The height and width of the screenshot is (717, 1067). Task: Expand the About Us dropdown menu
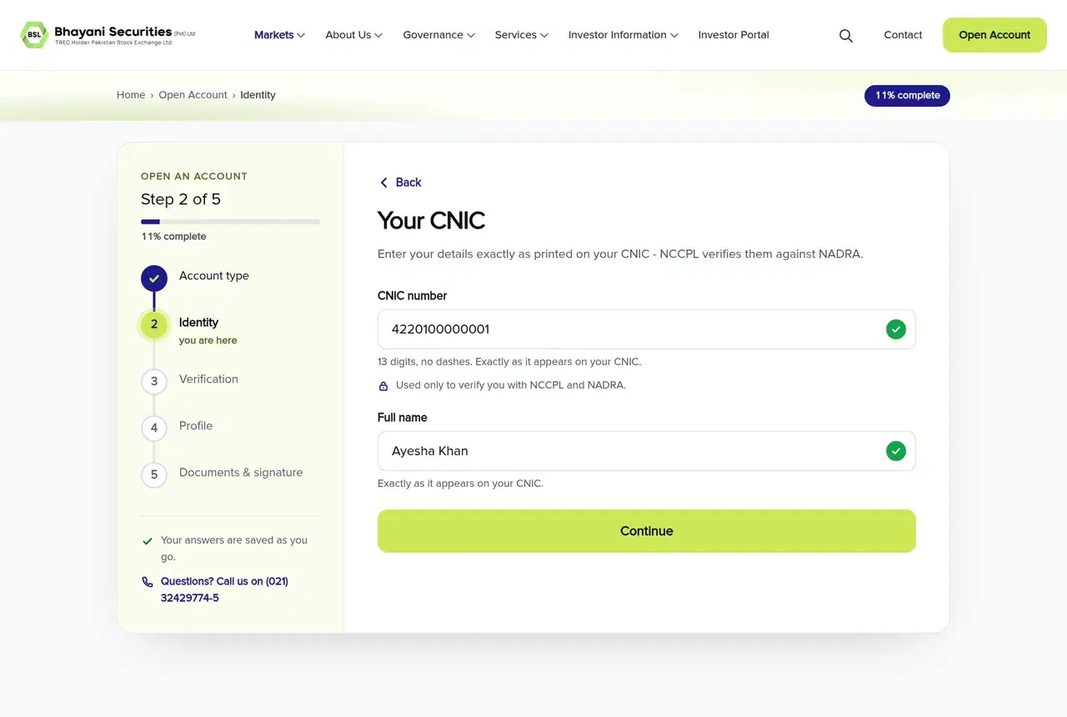[353, 35]
